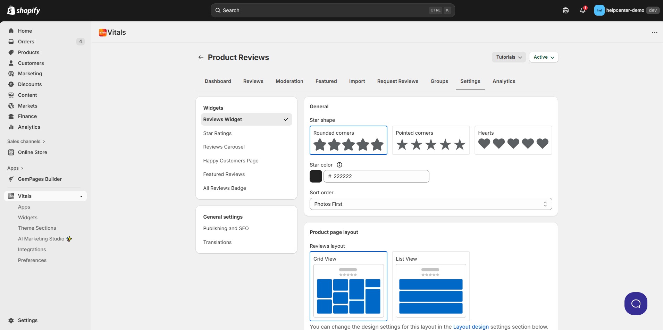Click the three-dot more options menu
663x330 pixels.
654,32
